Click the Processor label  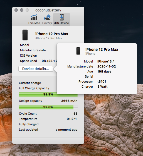pyautogui.click(x=86, y=81)
